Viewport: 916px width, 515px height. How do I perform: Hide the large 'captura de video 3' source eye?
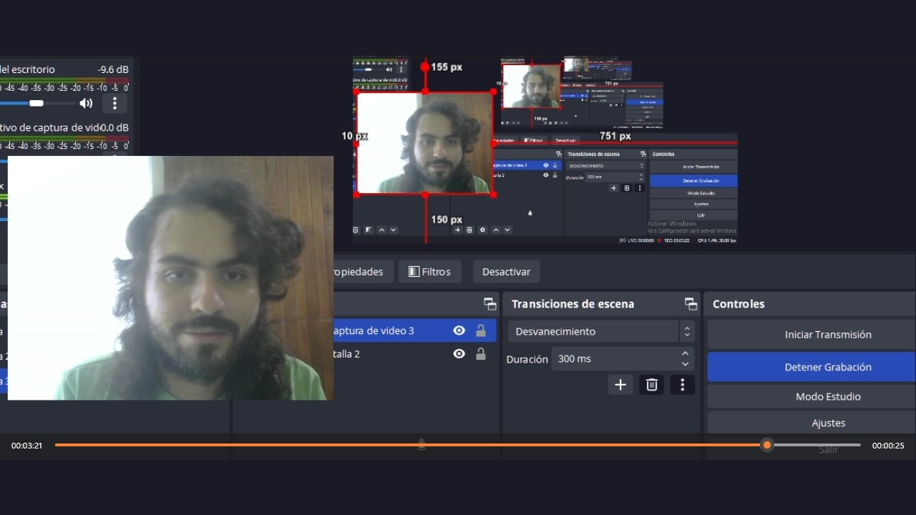point(459,330)
